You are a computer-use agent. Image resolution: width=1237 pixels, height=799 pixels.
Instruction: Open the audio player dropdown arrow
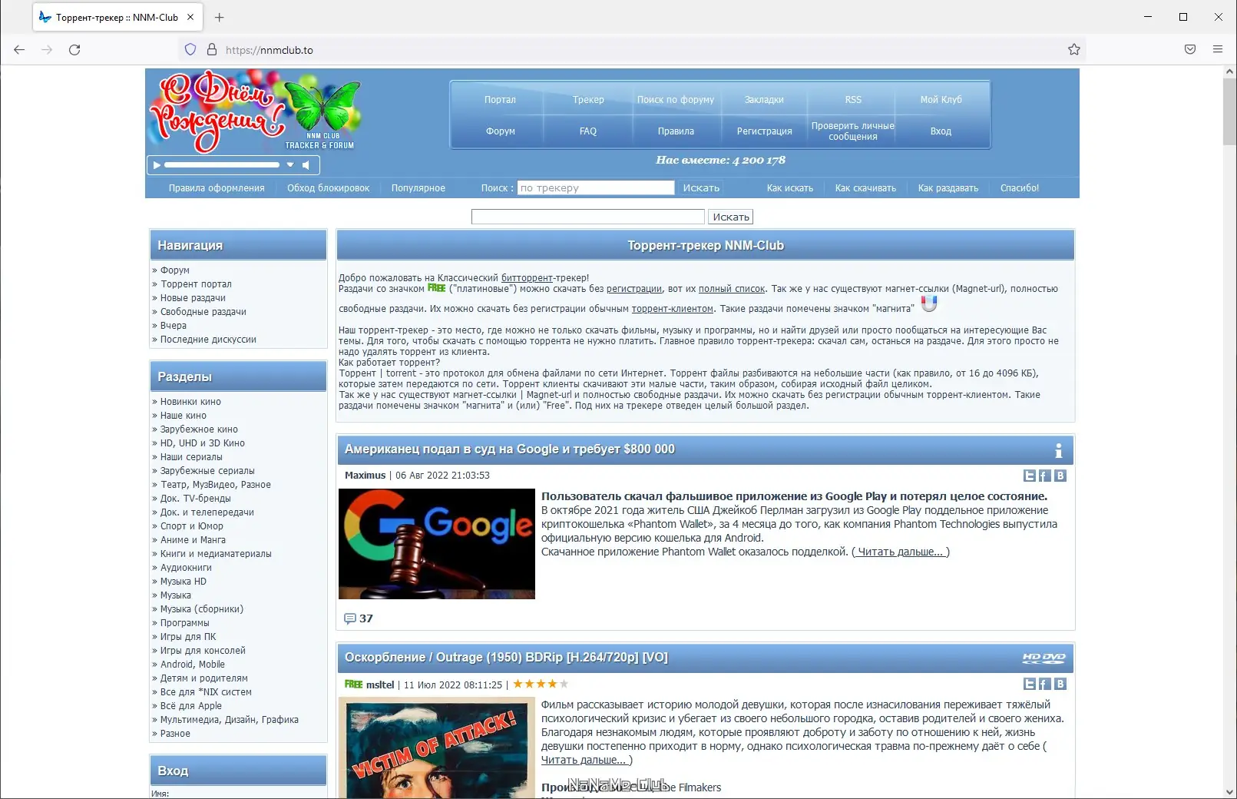pos(290,164)
